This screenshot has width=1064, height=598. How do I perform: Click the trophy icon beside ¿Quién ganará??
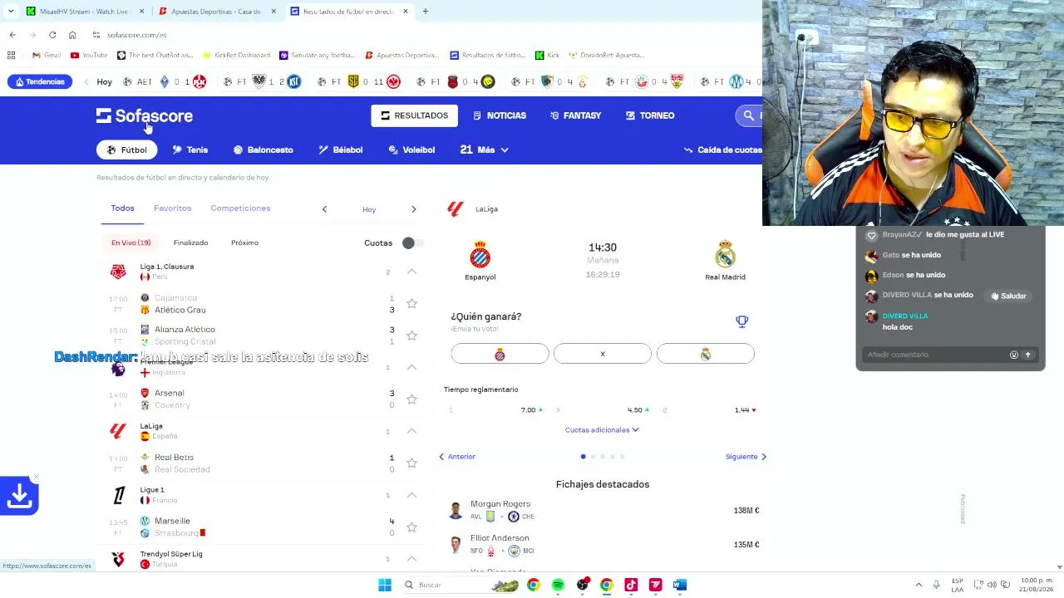(741, 321)
